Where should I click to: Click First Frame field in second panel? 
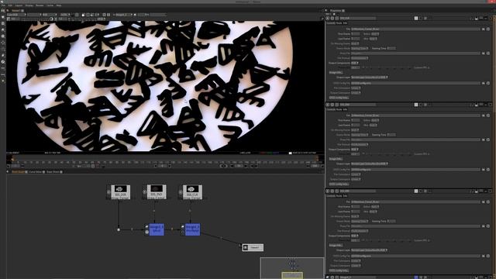point(356,120)
